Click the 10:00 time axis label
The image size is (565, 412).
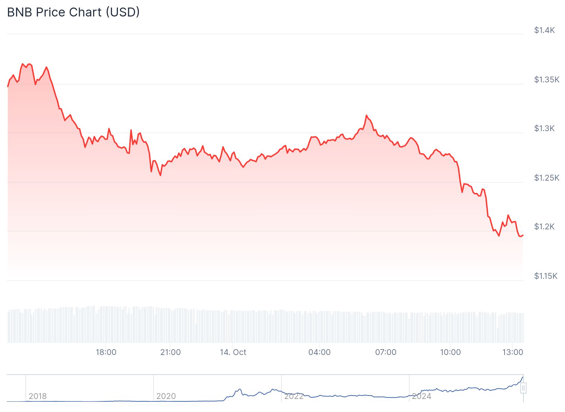click(450, 352)
